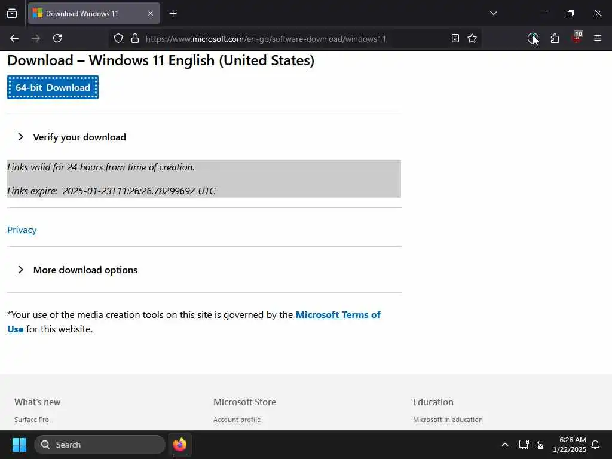Go back to the previous page

click(14, 39)
